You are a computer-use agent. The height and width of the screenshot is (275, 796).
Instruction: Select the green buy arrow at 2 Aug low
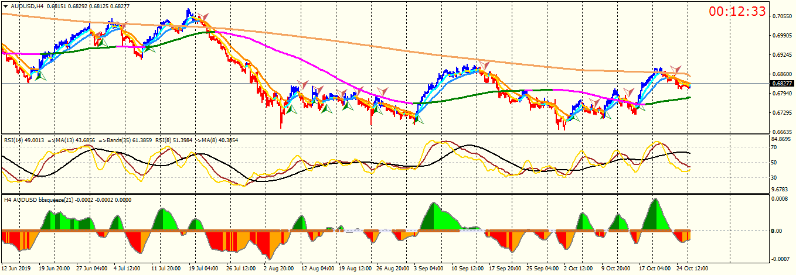pos(291,108)
